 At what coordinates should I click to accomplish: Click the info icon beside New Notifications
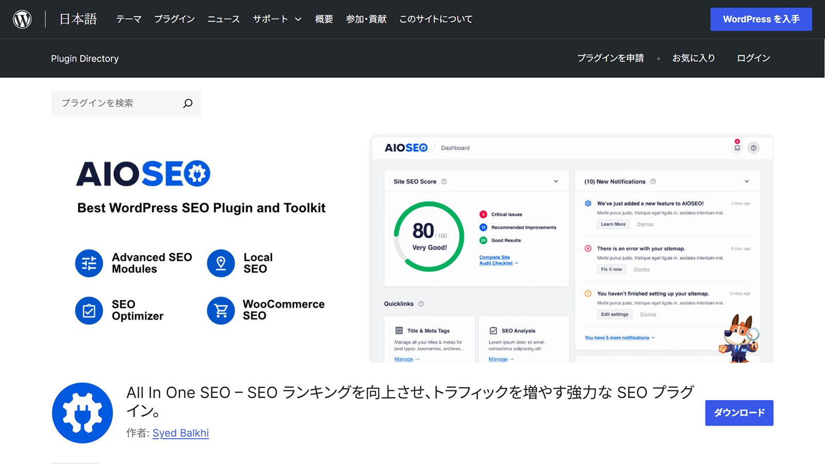click(x=653, y=181)
